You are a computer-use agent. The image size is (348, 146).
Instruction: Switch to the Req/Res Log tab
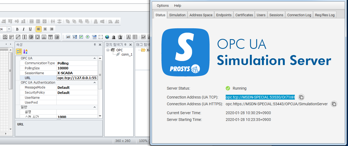[x=325, y=15]
